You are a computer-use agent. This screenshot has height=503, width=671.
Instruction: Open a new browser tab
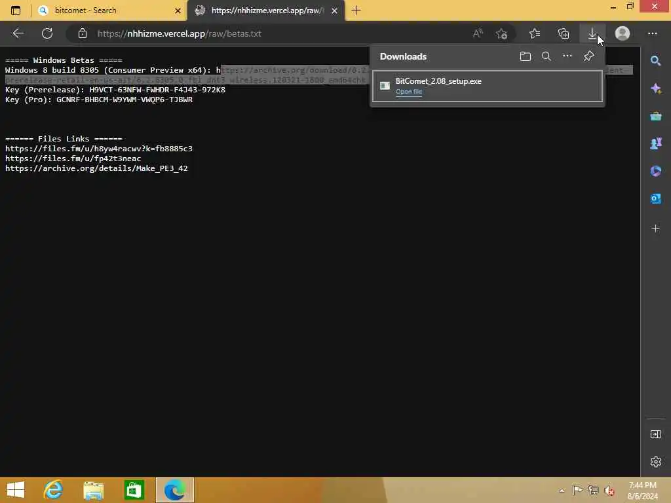[x=356, y=10]
